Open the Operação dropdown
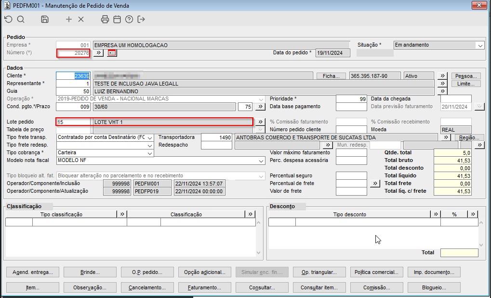Viewport: 491px width, 298px height. point(261,99)
